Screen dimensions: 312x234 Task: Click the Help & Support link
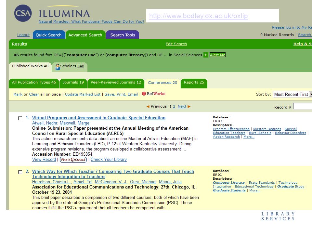coord(303,44)
